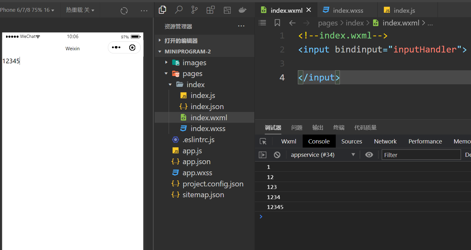The height and width of the screenshot is (250, 471).
Task: Open the layout panel icon in sidebar bar
Action: click(x=227, y=10)
